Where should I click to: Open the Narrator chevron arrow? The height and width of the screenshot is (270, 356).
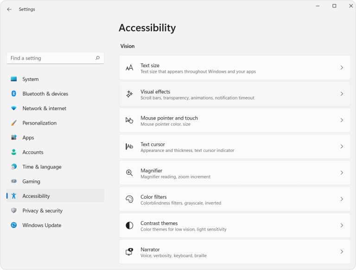[342, 252]
